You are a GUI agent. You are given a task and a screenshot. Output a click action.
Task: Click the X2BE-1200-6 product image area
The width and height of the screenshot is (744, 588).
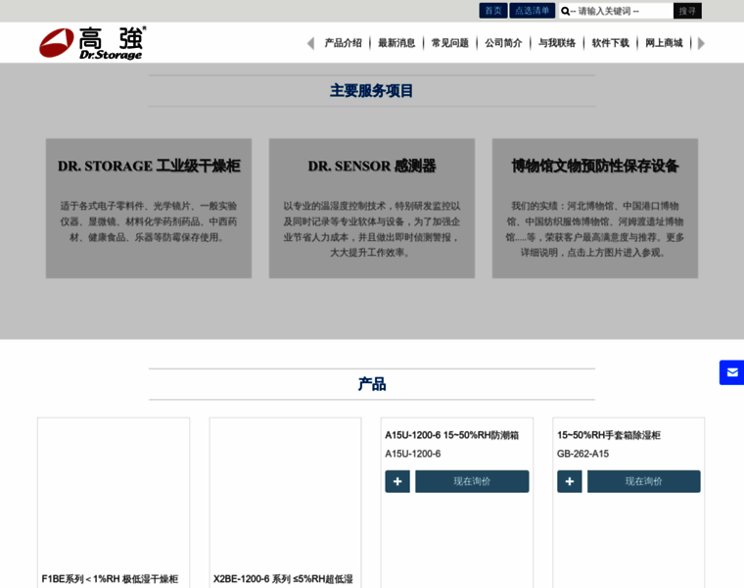coord(286,494)
